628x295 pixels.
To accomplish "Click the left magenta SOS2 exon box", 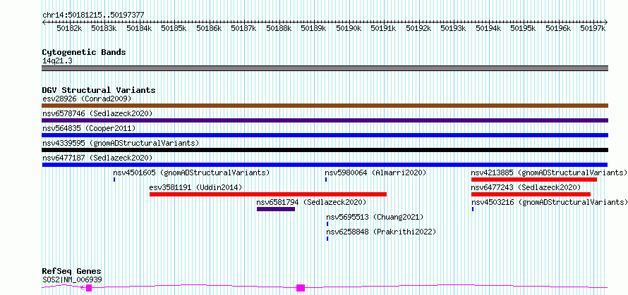I will pyautogui.click(x=89, y=288).
